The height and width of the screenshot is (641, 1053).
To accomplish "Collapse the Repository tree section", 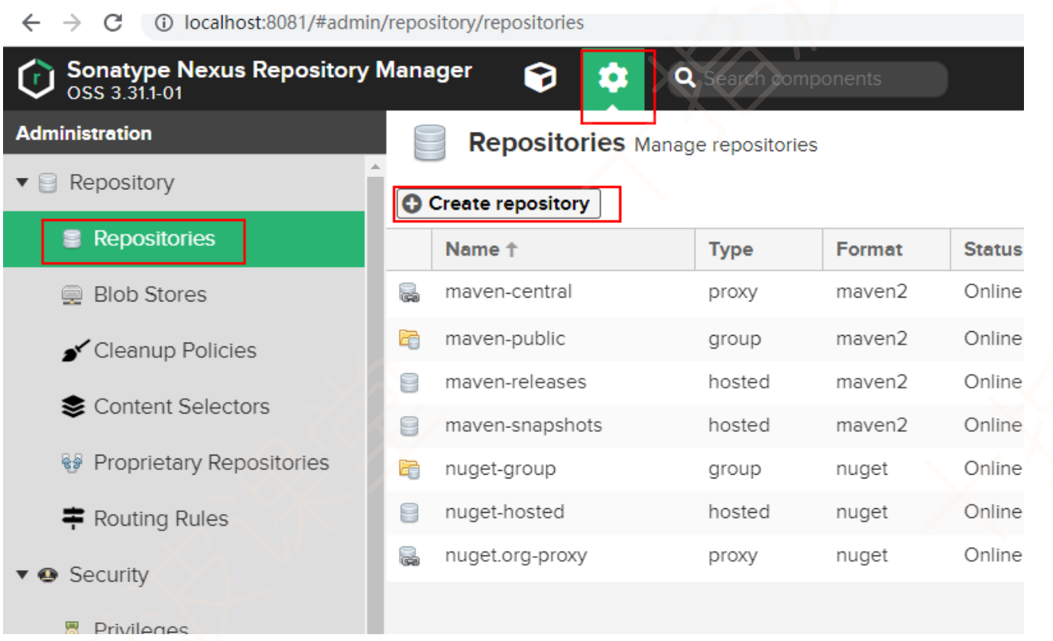I will (22, 183).
